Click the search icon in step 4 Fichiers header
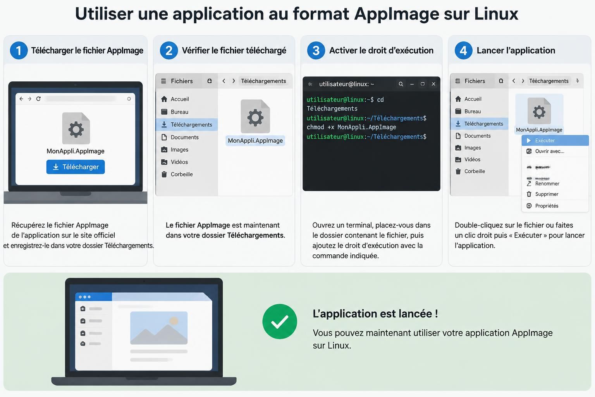 pyautogui.click(x=501, y=81)
